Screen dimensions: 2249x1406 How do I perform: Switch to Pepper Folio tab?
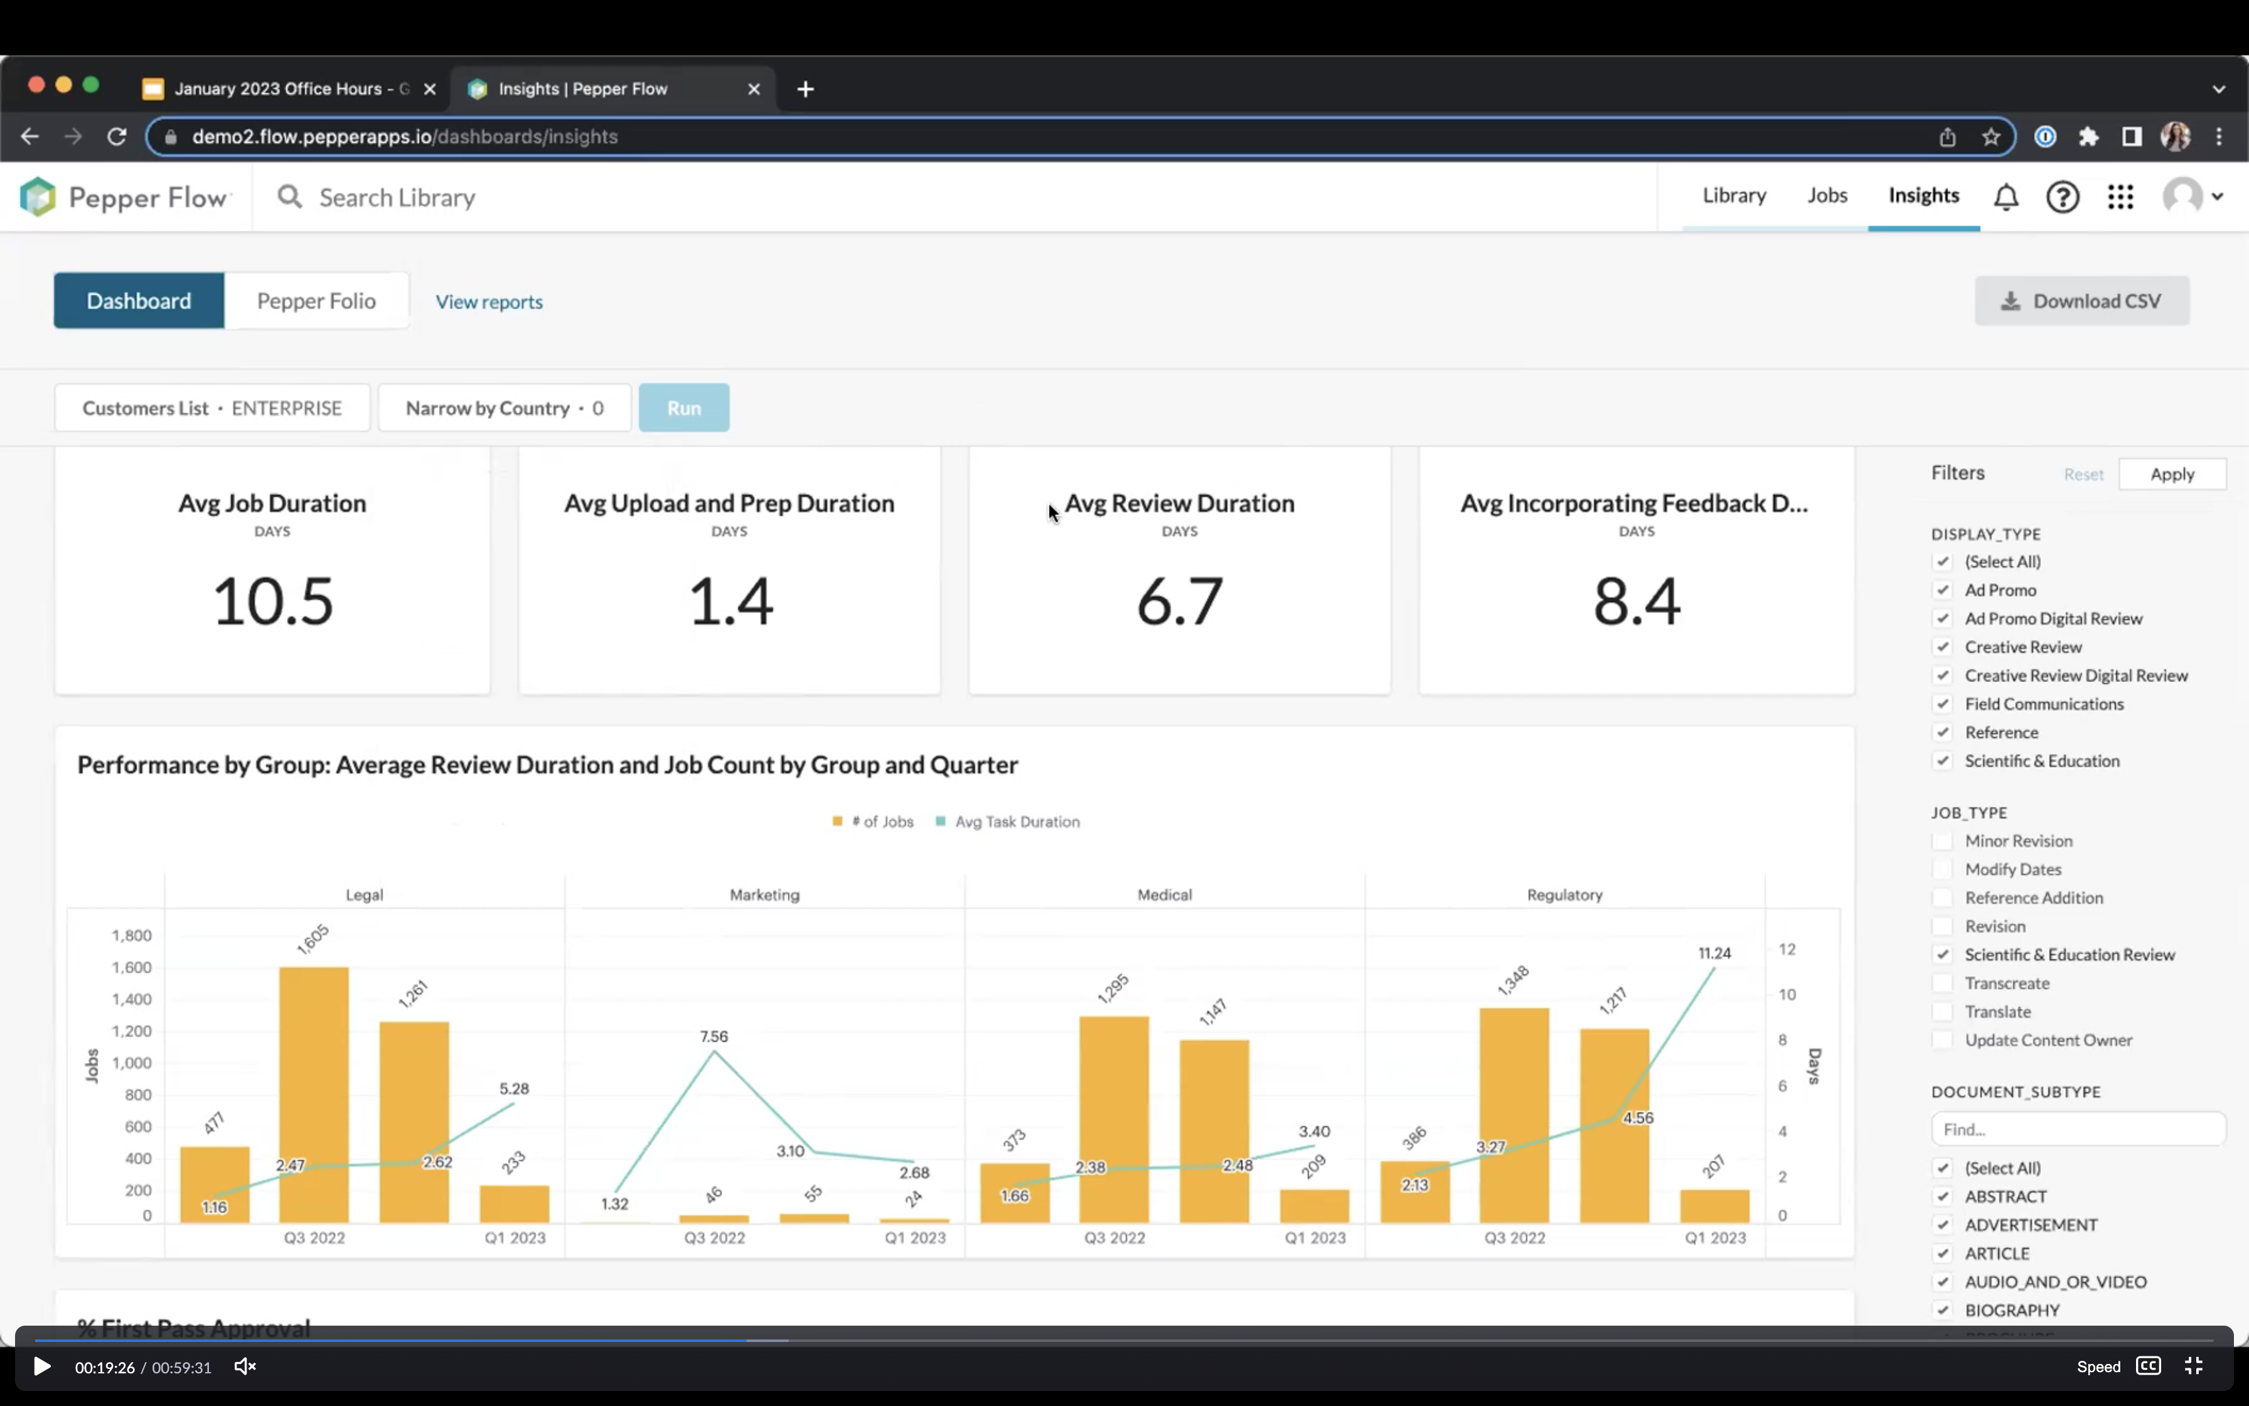tap(316, 301)
